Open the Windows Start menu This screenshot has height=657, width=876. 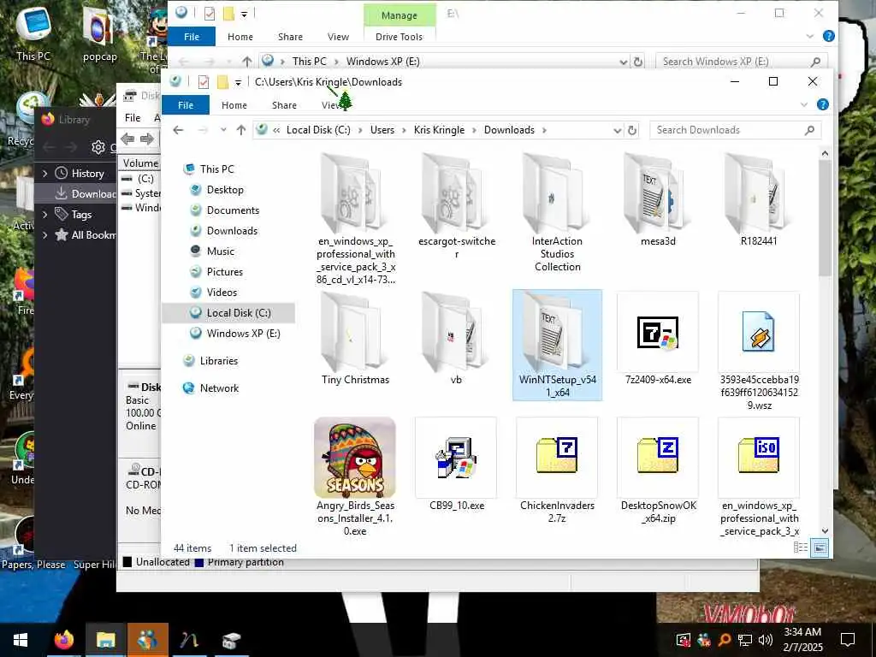[x=21, y=640]
